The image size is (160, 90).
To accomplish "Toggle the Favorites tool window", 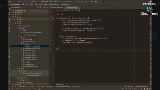I will click(x=9, y=66).
